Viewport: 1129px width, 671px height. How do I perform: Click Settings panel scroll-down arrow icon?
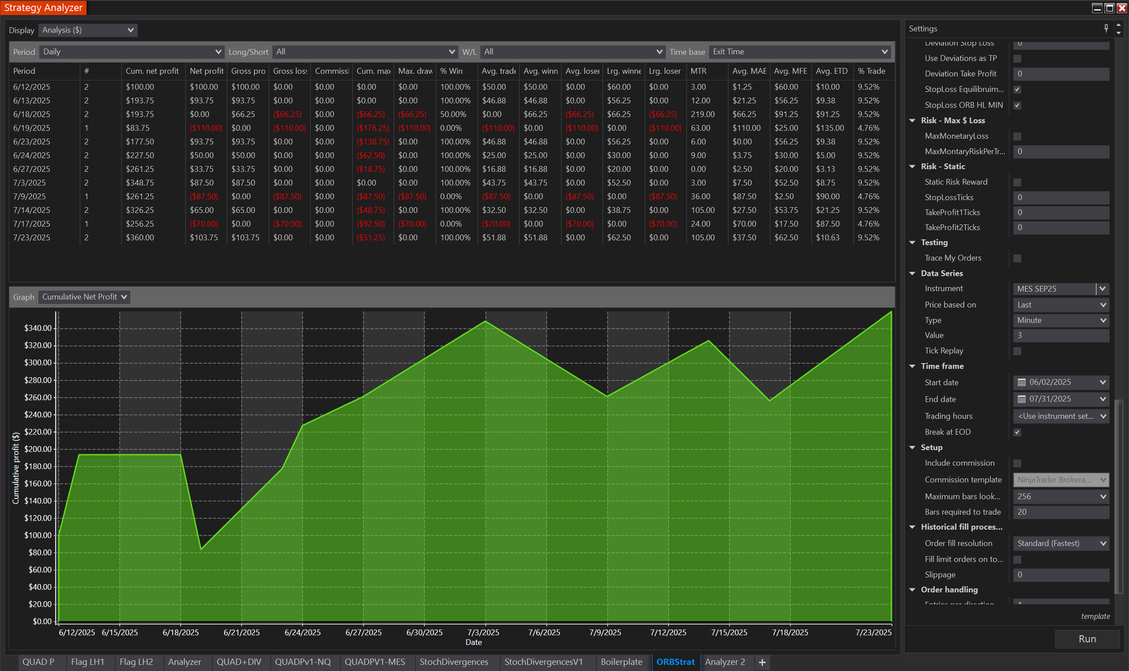1119,33
